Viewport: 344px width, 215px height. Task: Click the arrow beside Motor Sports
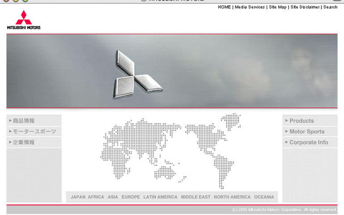[x=286, y=131]
